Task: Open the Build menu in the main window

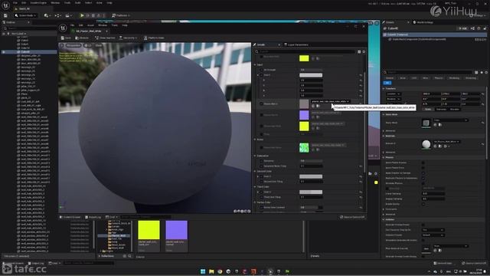Action: (x=77, y=3)
